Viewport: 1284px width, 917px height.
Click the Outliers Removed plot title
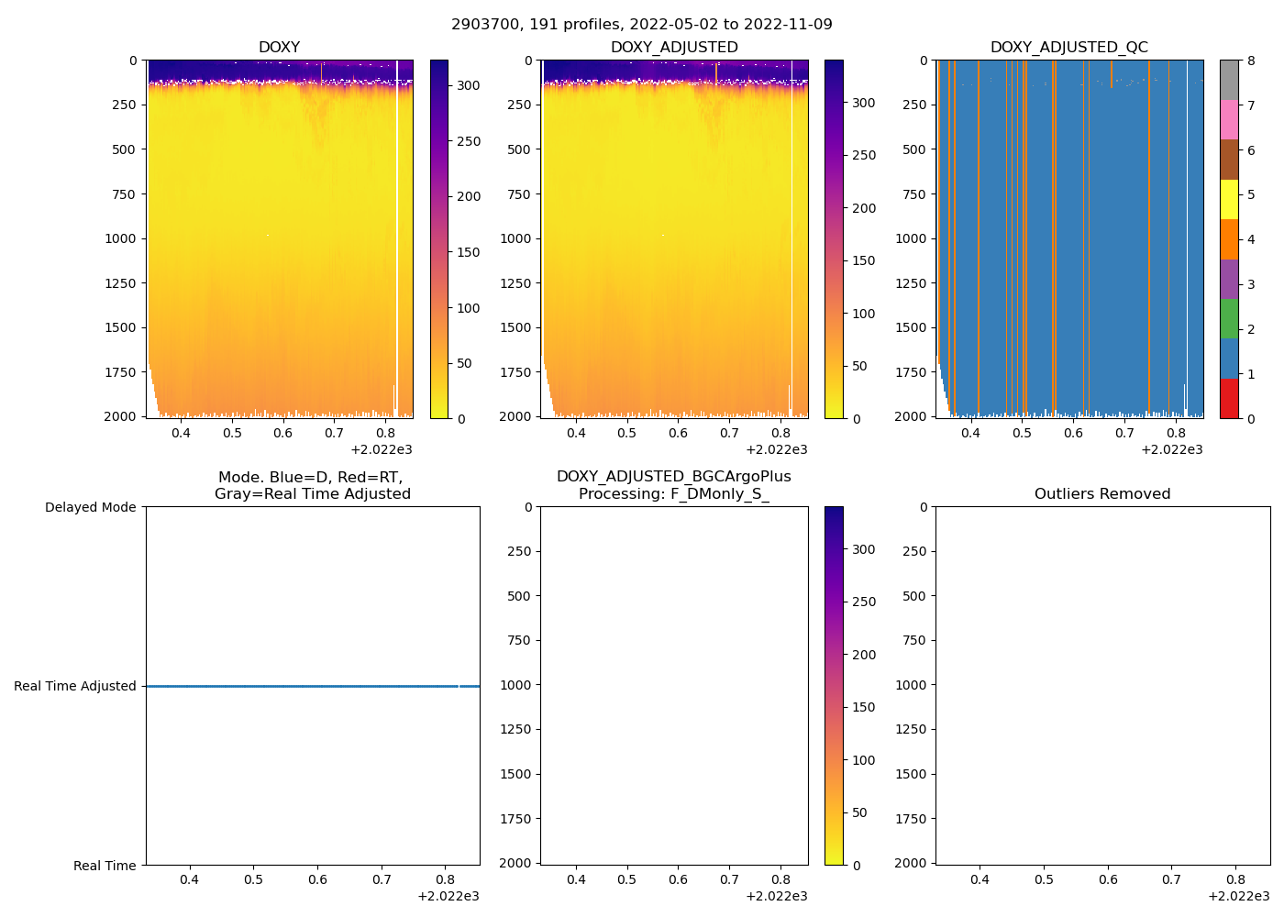coord(1102,494)
